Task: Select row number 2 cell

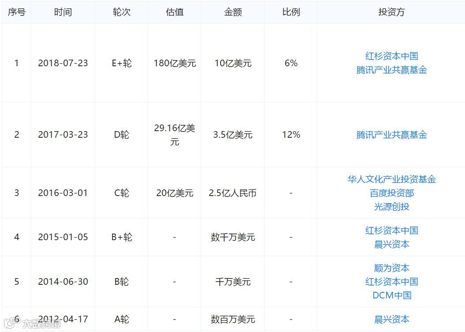Action: tap(17, 135)
